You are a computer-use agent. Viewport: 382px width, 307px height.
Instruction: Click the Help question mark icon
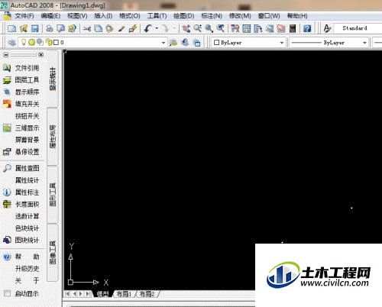307,28
